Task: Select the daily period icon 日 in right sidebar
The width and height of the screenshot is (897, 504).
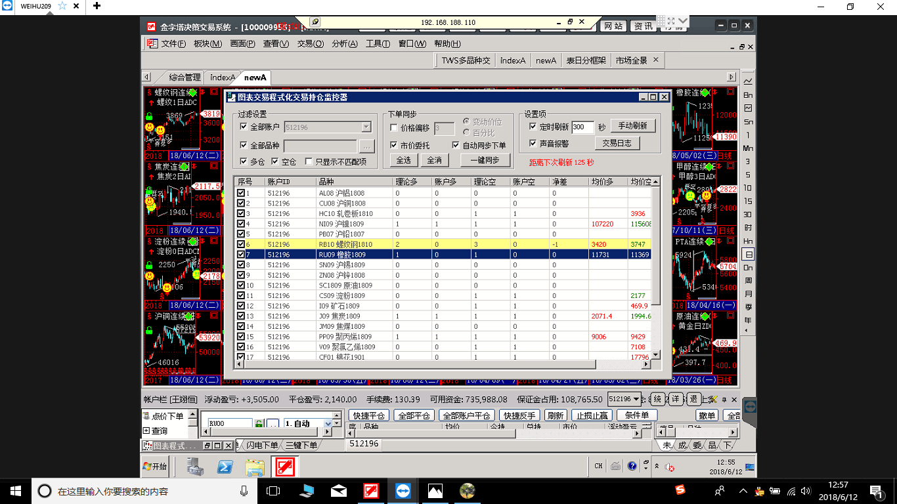Action: tap(748, 254)
